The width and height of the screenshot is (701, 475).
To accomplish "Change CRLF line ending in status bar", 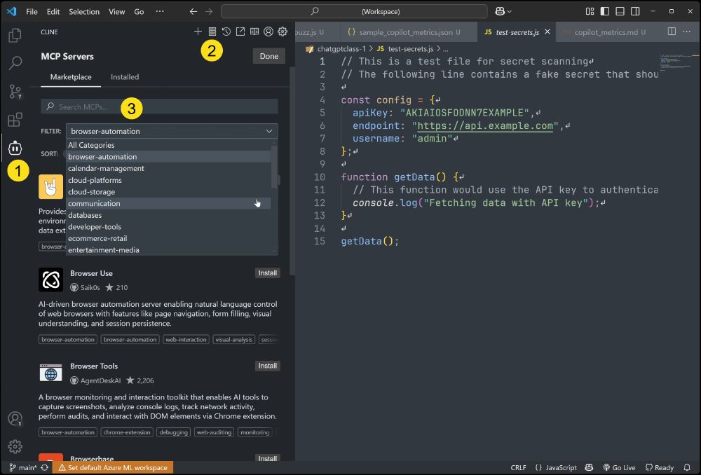I will pos(518,467).
